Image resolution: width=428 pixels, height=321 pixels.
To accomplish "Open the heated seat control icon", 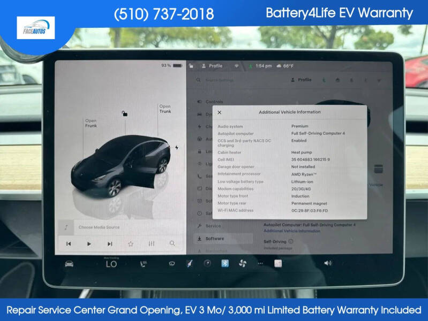I will click(x=144, y=264).
